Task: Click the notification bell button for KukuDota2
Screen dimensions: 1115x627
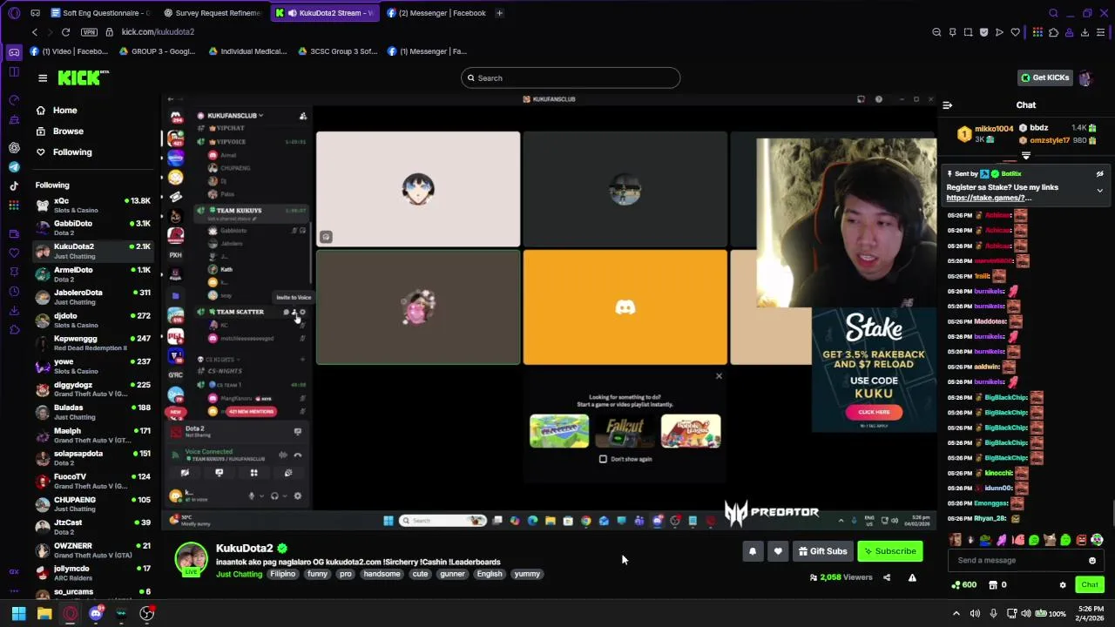Action: (753, 551)
